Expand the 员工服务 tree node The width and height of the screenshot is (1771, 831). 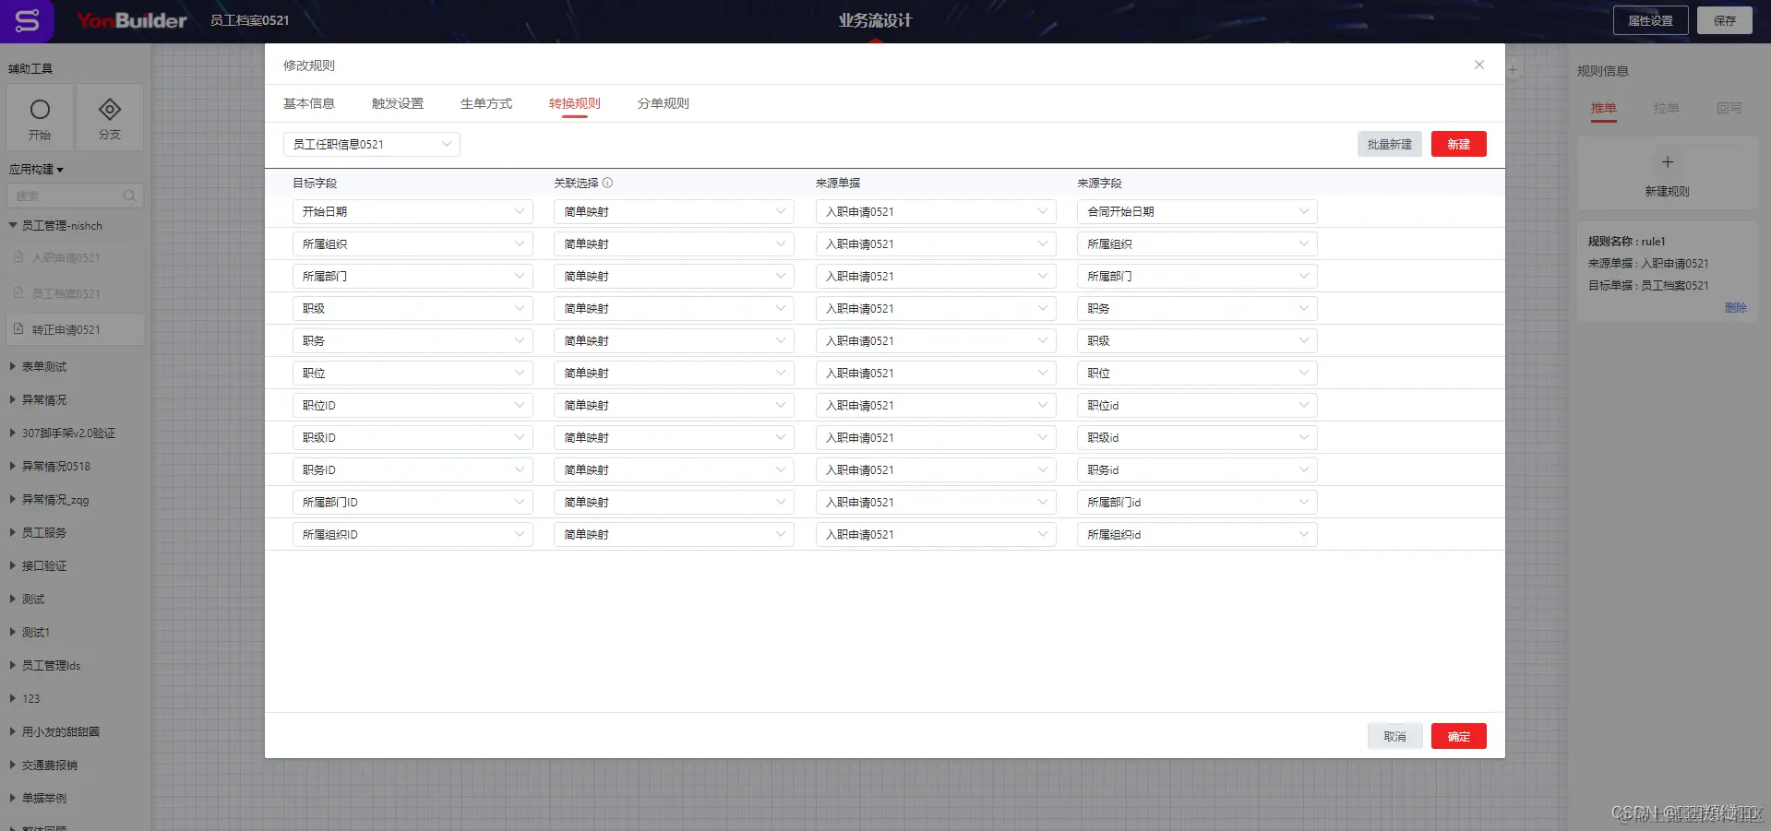click(x=13, y=532)
